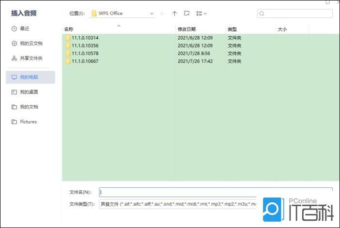Select 我的电脑 in sidebar
This screenshot has width=340, height=228.
[x=31, y=77]
